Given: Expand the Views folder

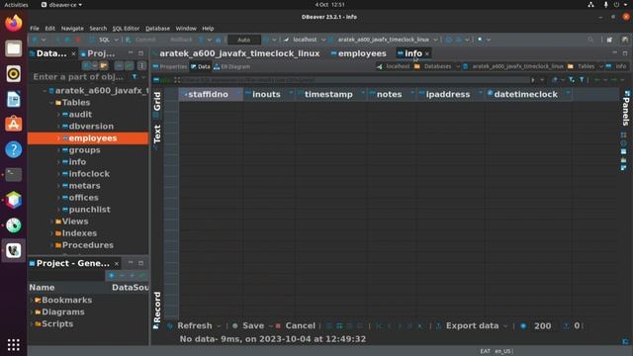Looking at the screenshot, I should tap(51, 222).
